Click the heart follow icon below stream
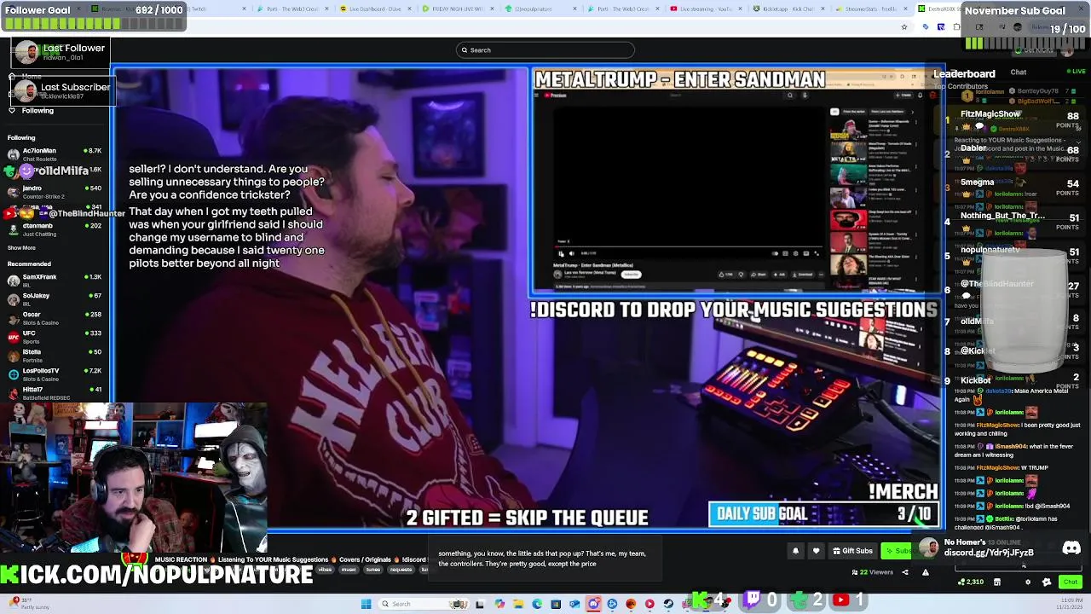 pyautogui.click(x=816, y=551)
